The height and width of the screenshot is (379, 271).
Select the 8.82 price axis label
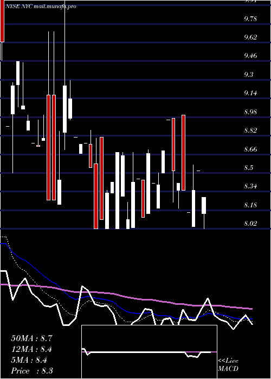[250, 130]
